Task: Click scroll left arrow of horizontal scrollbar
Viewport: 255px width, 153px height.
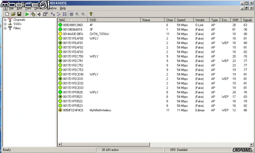Action: pos(60,144)
